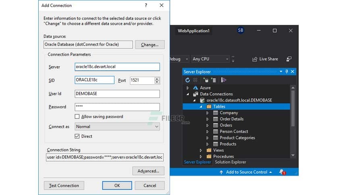This screenshot has height=195, width=337.
Task: Decrease the Port value with down arrow
Action: [157, 82]
